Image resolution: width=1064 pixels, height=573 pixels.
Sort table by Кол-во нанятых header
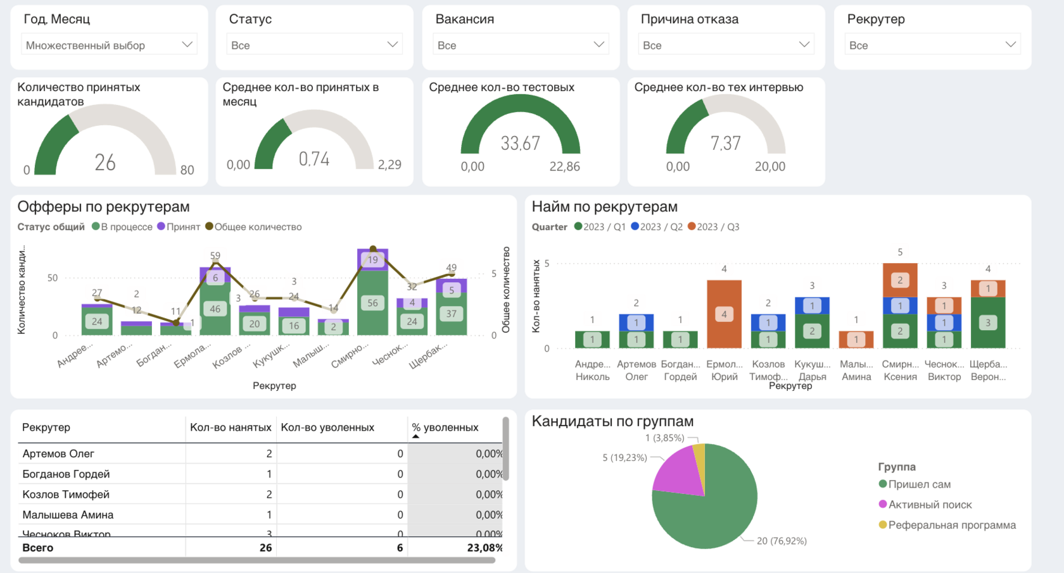point(231,428)
